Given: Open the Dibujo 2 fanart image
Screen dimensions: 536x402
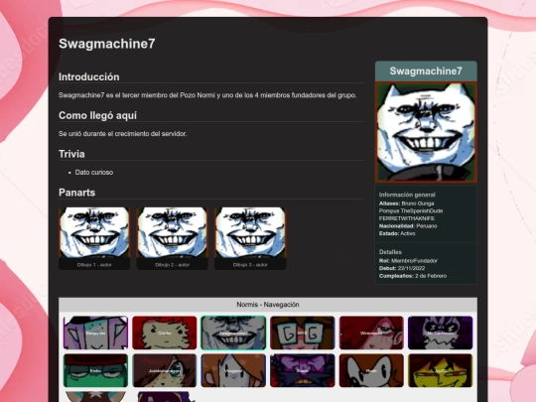Looking at the screenshot, I should [x=173, y=233].
